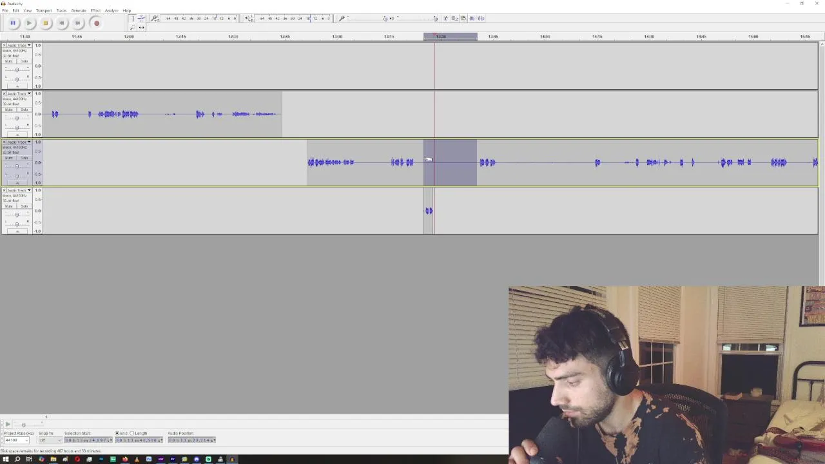Viewport: 825px width, 464px height.
Task: Click the Cut edit toolbar icon
Action: (445, 19)
